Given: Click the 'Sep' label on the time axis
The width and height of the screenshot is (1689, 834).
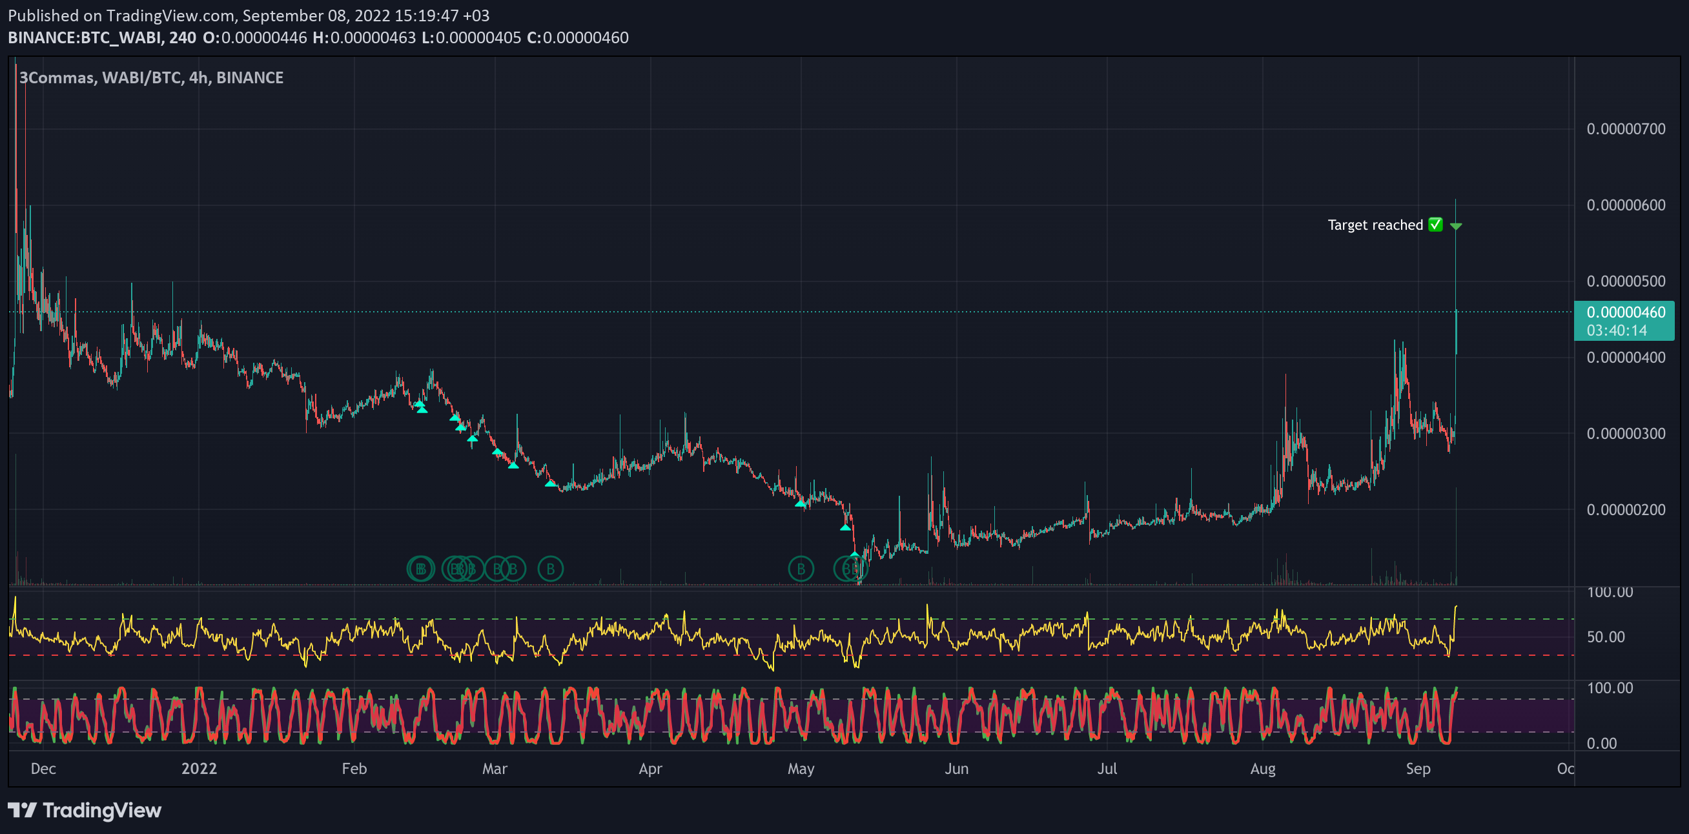Looking at the screenshot, I should pyautogui.click(x=1418, y=768).
